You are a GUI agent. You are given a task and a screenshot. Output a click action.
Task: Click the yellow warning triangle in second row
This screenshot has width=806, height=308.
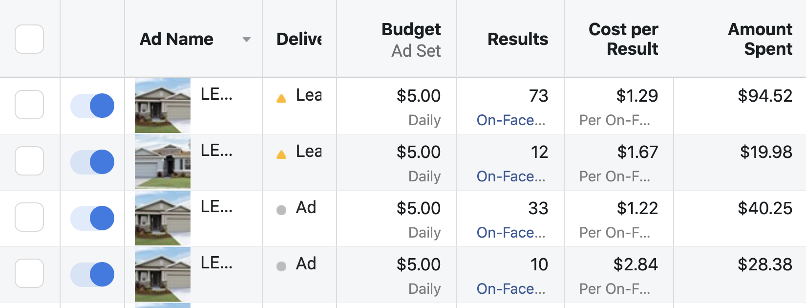pyautogui.click(x=281, y=154)
